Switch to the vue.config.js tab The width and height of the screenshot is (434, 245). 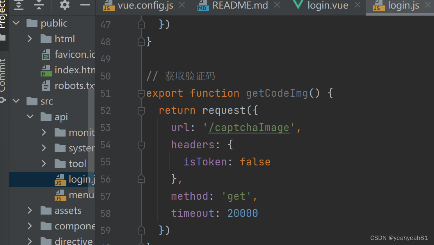click(x=138, y=5)
